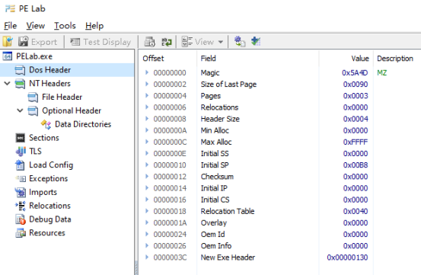Open Data Directories tree item
The height and width of the screenshot is (275, 421).
83,124
